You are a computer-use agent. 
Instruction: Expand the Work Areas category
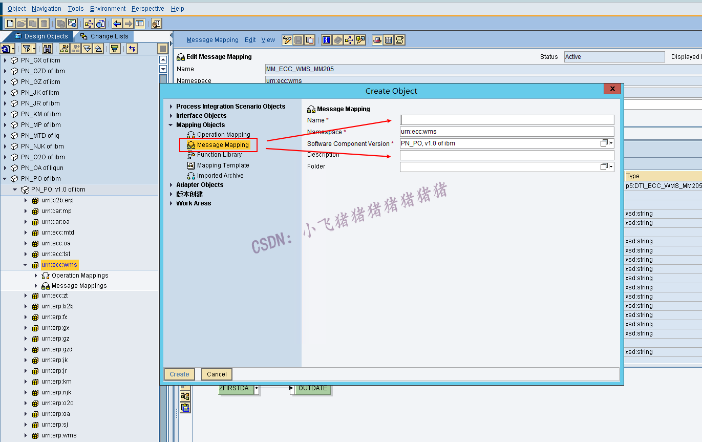coord(172,203)
